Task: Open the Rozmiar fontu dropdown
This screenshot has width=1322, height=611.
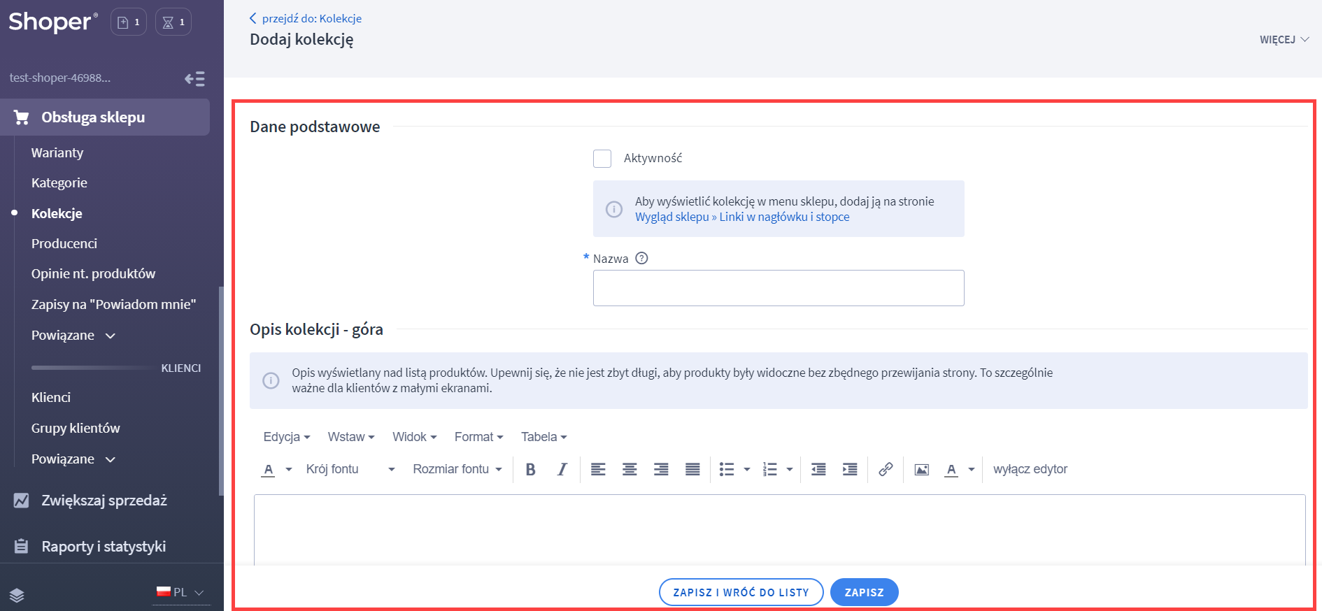Action: pyautogui.click(x=457, y=470)
